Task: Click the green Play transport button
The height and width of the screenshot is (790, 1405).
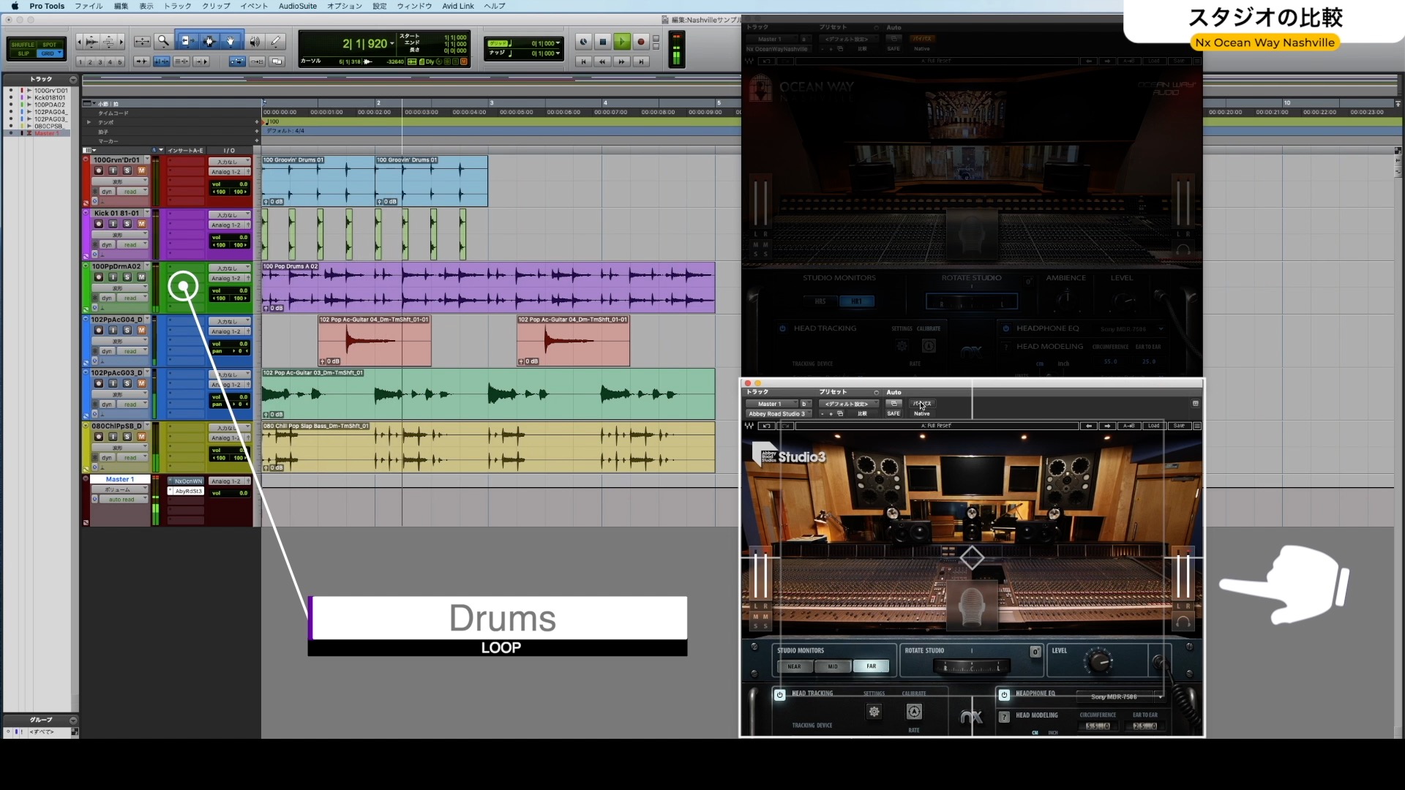Action: [621, 42]
